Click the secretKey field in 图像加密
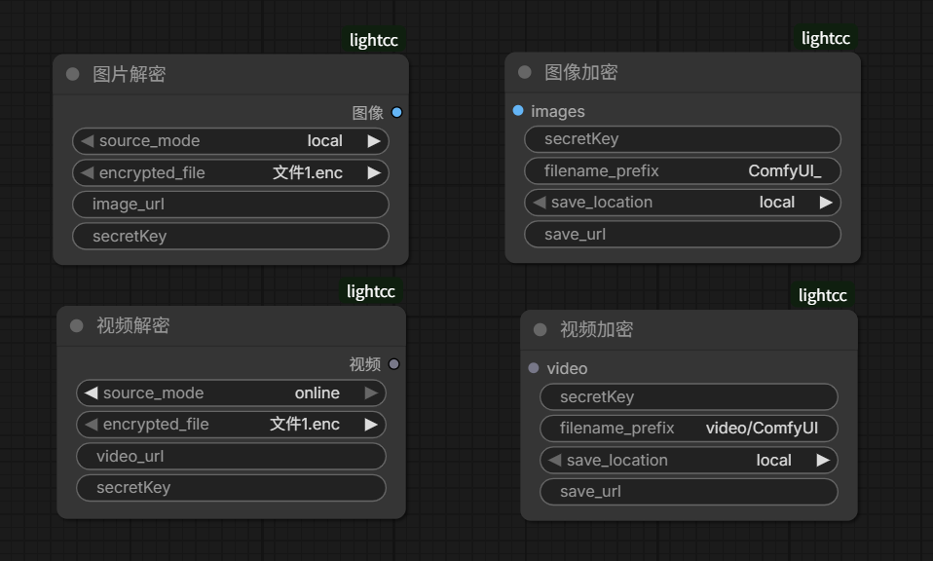Screen dimensions: 933x561 [x=682, y=139]
